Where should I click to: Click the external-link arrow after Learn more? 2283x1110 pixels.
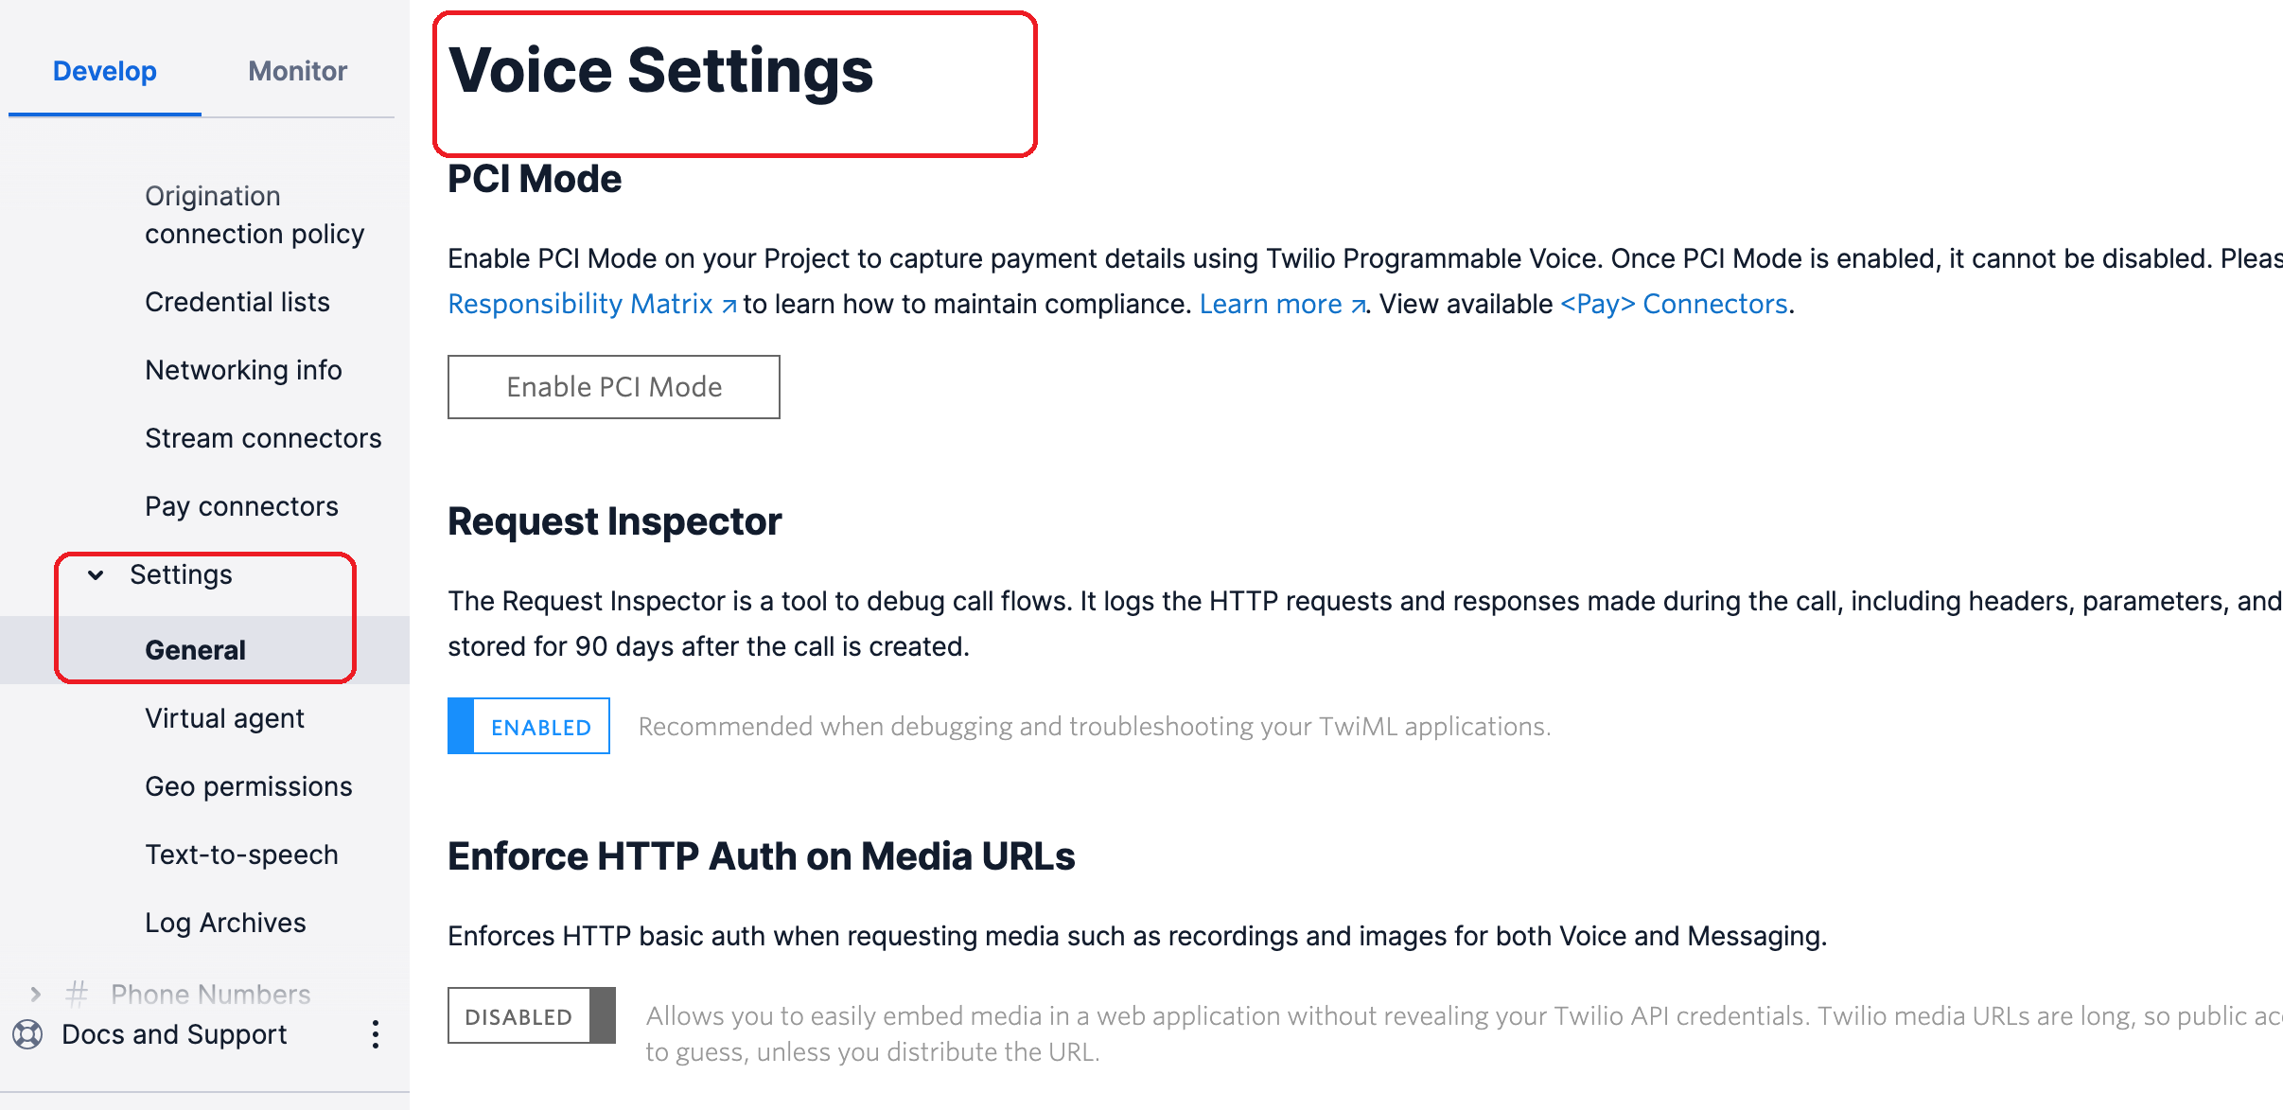point(1358,306)
